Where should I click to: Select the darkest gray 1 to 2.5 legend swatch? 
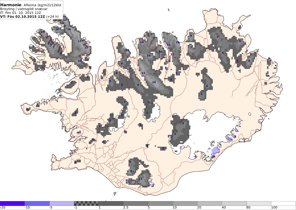[111, 203]
